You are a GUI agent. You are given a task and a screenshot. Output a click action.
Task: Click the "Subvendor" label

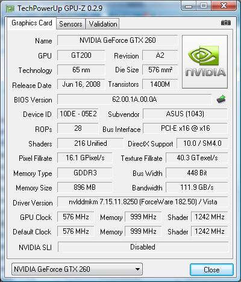(124, 114)
